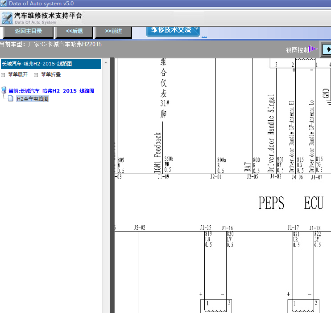Go back with <<后退 button

pyautogui.click(x=74, y=31)
